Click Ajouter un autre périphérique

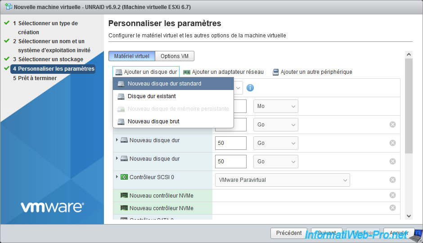coord(312,72)
